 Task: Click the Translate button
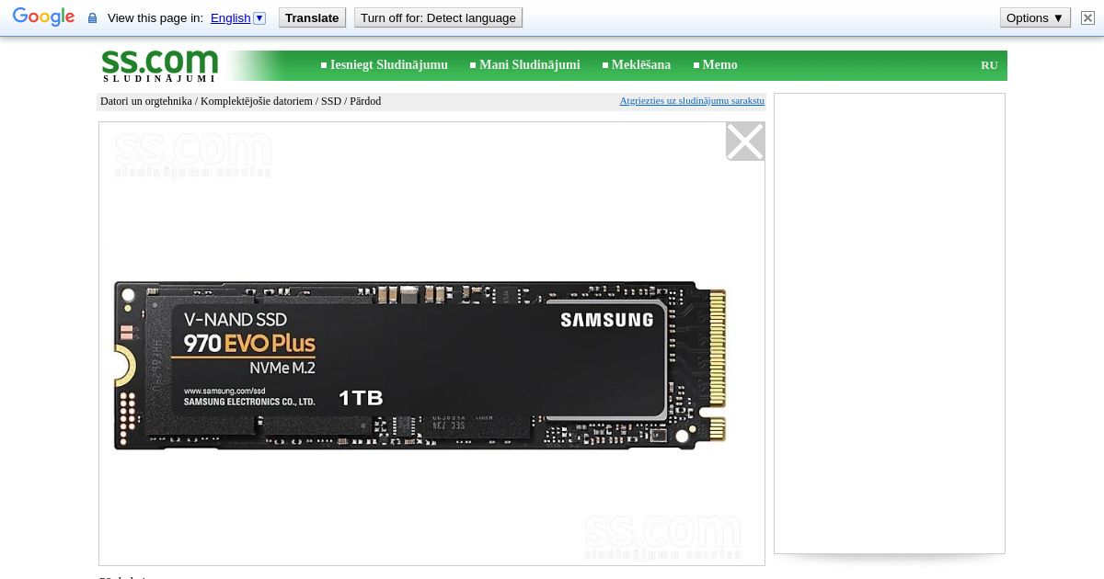tap(312, 17)
